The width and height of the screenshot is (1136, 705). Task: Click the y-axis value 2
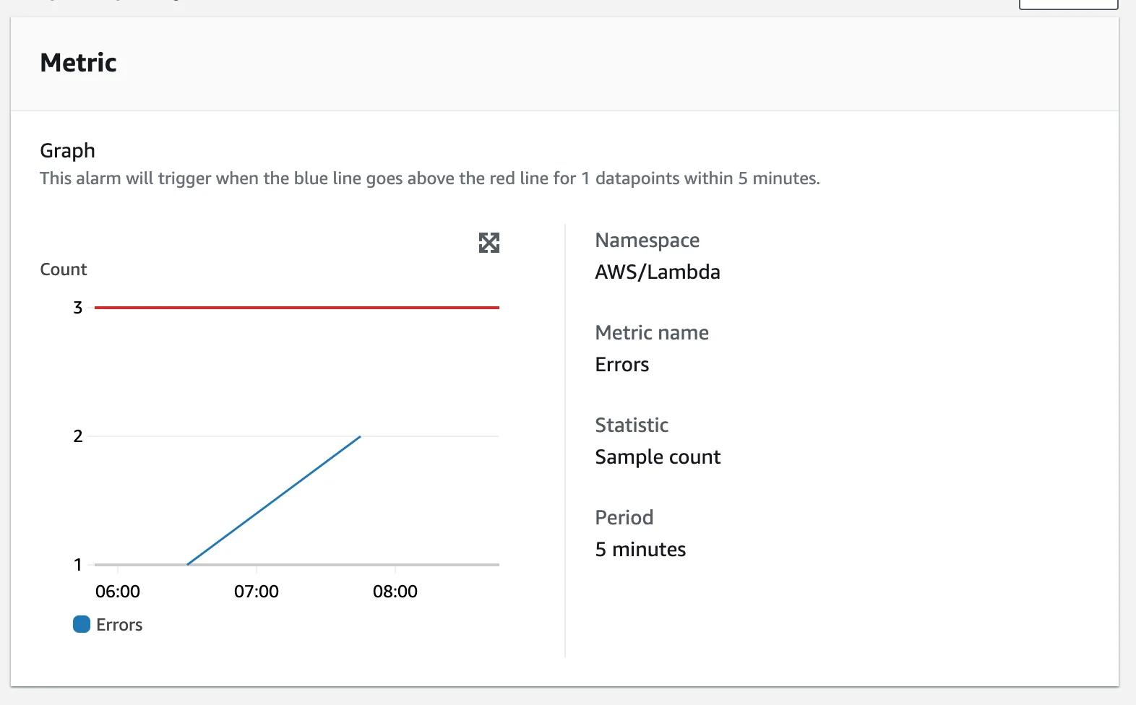coord(78,436)
